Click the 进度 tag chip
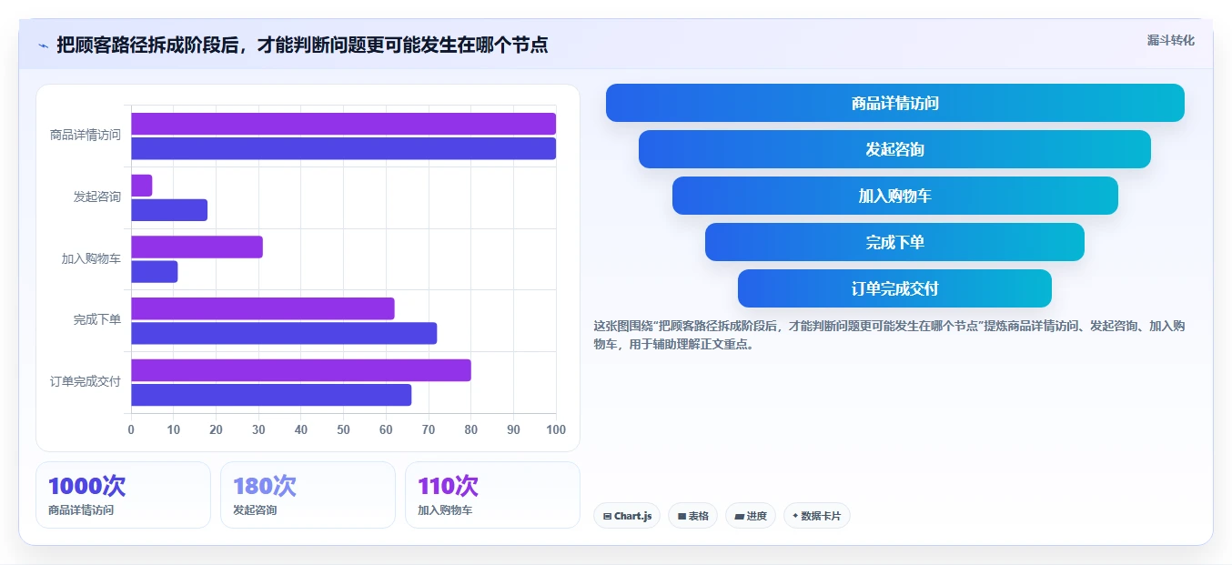This screenshot has width=1232, height=565. pyautogui.click(x=751, y=516)
